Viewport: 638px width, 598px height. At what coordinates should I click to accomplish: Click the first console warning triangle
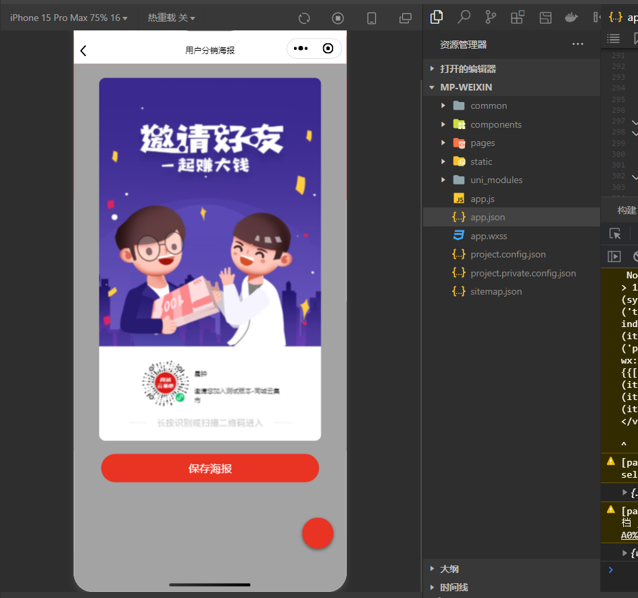[x=611, y=462]
